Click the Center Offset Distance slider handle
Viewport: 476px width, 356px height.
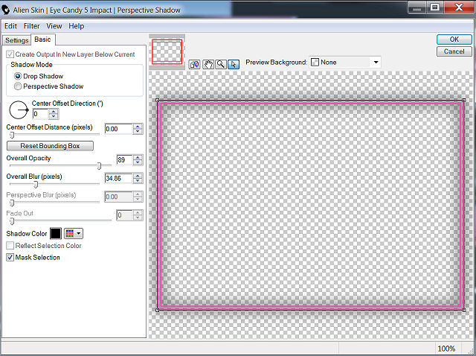tap(12, 135)
